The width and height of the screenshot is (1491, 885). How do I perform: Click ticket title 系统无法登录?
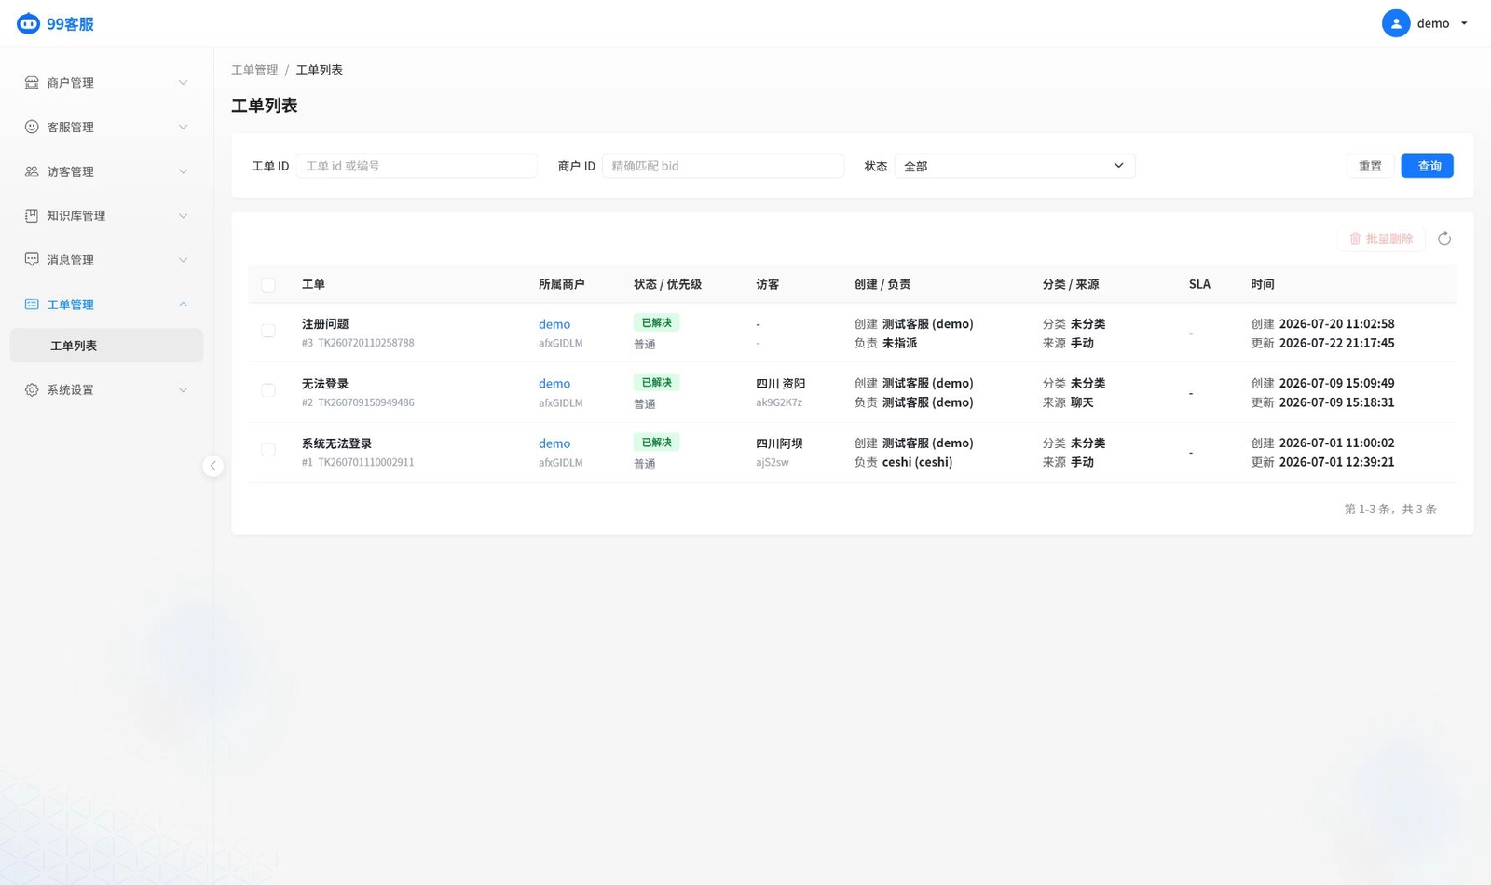pyautogui.click(x=336, y=443)
